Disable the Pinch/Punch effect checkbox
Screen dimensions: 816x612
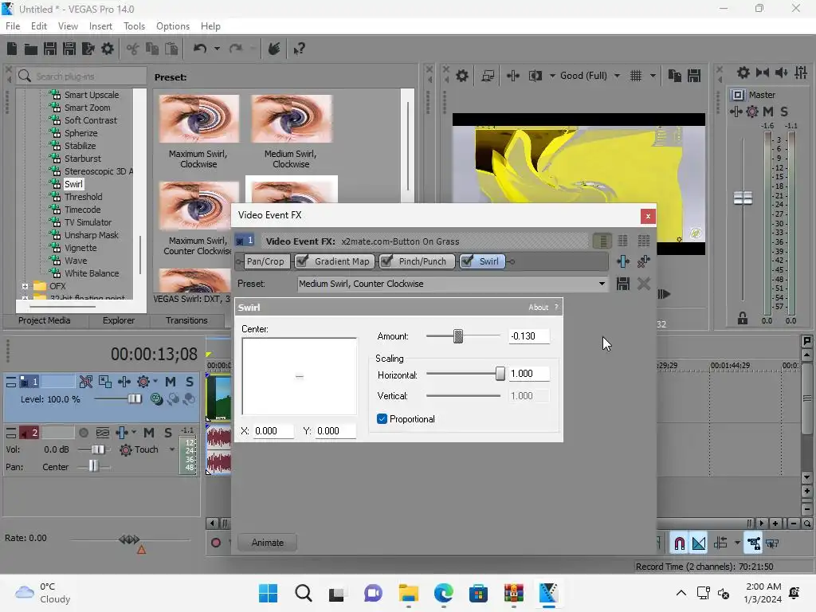pyautogui.click(x=386, y=261)
